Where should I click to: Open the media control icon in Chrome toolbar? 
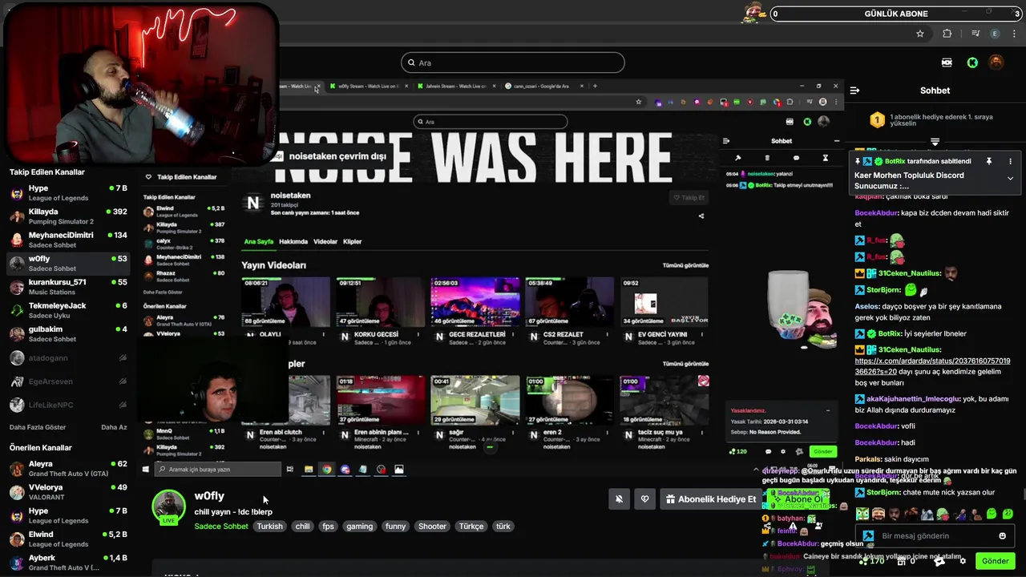[976, 34]
